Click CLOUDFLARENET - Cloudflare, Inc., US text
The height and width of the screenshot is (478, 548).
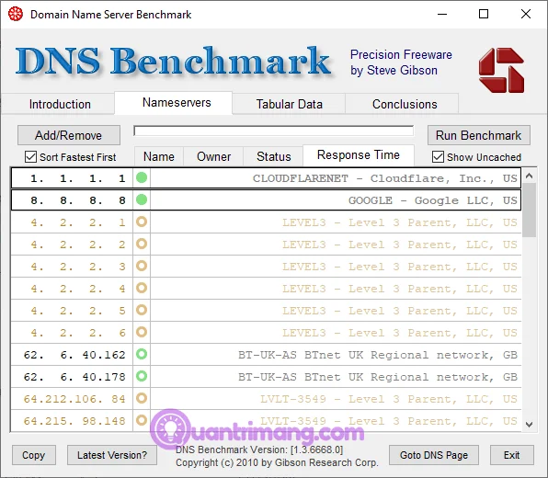point(384,178)
